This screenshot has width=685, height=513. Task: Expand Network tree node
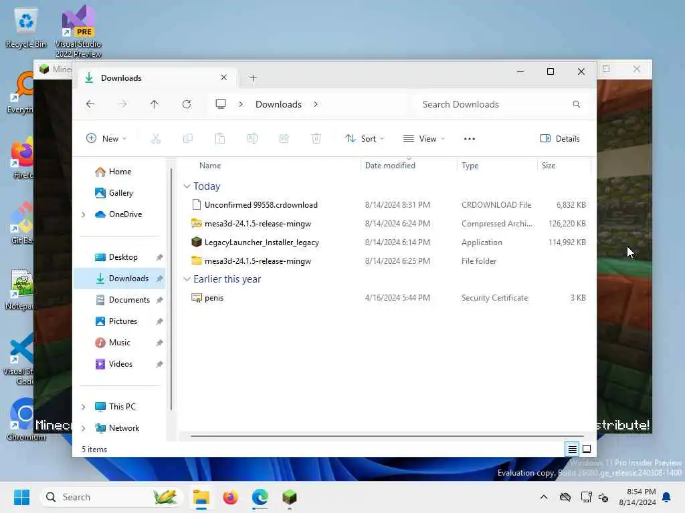tap(84, 428)
